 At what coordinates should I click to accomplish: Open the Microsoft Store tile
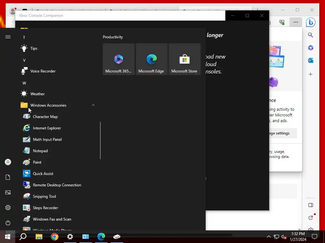[x=184, y=59]
